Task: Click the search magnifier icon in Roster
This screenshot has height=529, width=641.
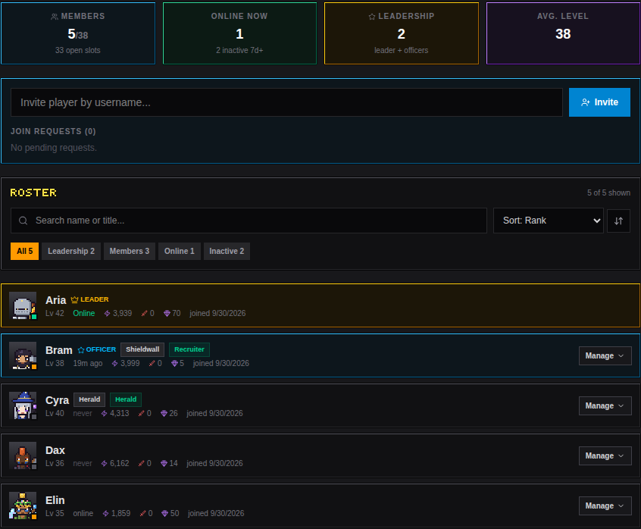Action: (23, 221)
